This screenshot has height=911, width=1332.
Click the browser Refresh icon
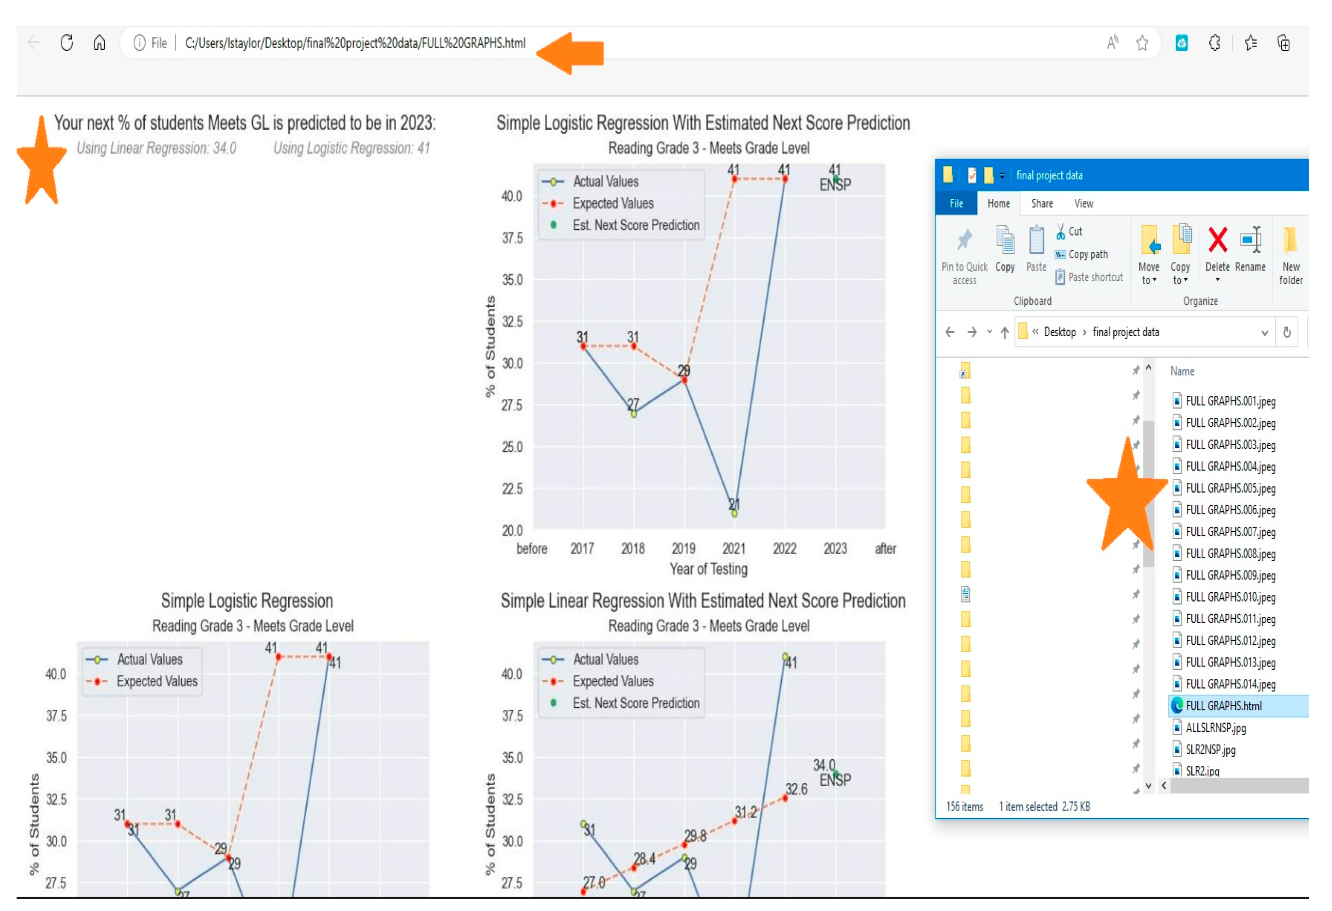[x=67, y=42]
